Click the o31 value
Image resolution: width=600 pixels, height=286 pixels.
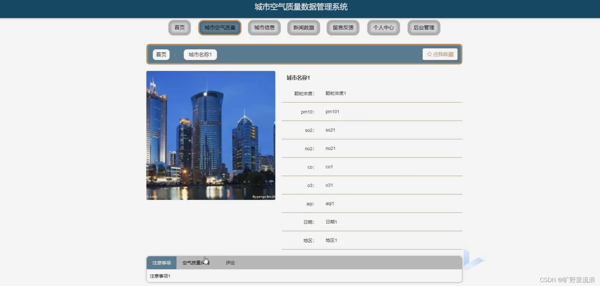tap(329, 185)
